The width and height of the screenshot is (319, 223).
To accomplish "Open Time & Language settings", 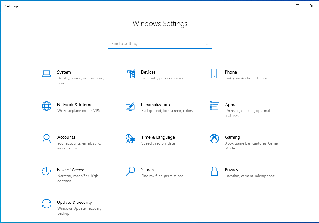I will [x=158, y=137].
